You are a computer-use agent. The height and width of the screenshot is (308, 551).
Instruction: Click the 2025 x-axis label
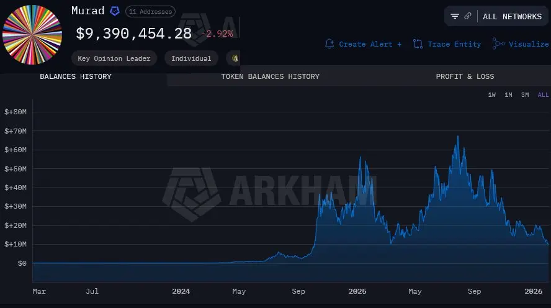click(x=357, y=291)
